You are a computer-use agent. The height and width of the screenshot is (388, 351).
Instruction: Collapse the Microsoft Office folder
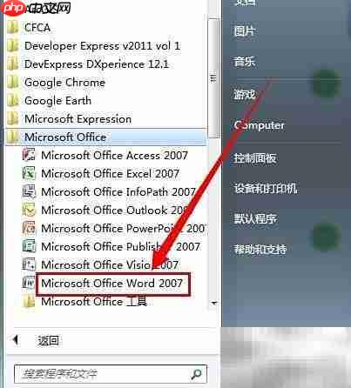(x=106, y=137)
